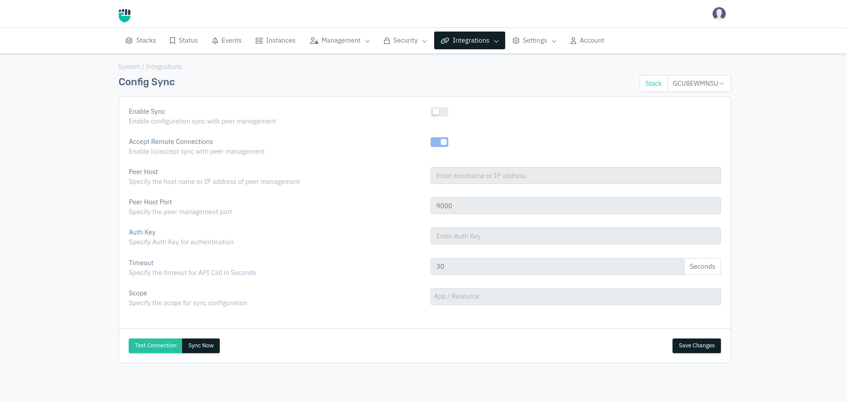Click the Save Changes button
Viewport: 847px width, 402px height.
(696, 346)
